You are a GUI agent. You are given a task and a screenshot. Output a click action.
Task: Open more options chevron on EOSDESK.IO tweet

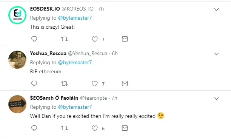(x=216, y=9)
